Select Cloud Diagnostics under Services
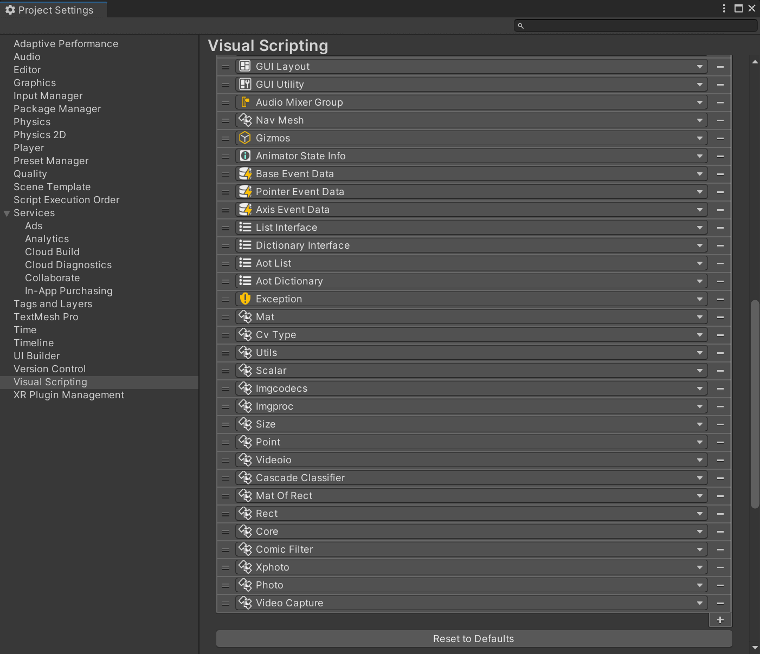 point(68,265)
